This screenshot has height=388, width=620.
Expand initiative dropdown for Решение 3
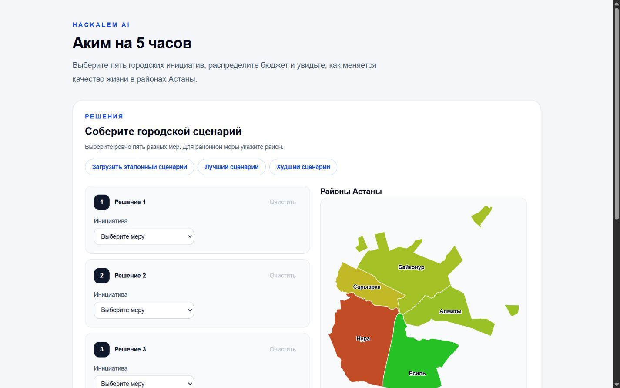[x=144, y=382]
